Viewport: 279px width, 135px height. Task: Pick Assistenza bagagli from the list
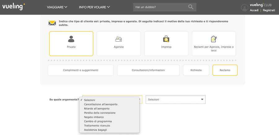95,130
